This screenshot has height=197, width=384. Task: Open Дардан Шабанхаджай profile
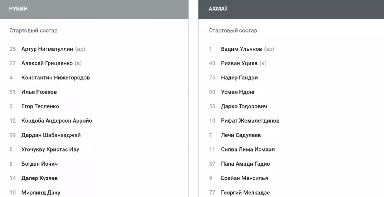click(x=51, y=135)
